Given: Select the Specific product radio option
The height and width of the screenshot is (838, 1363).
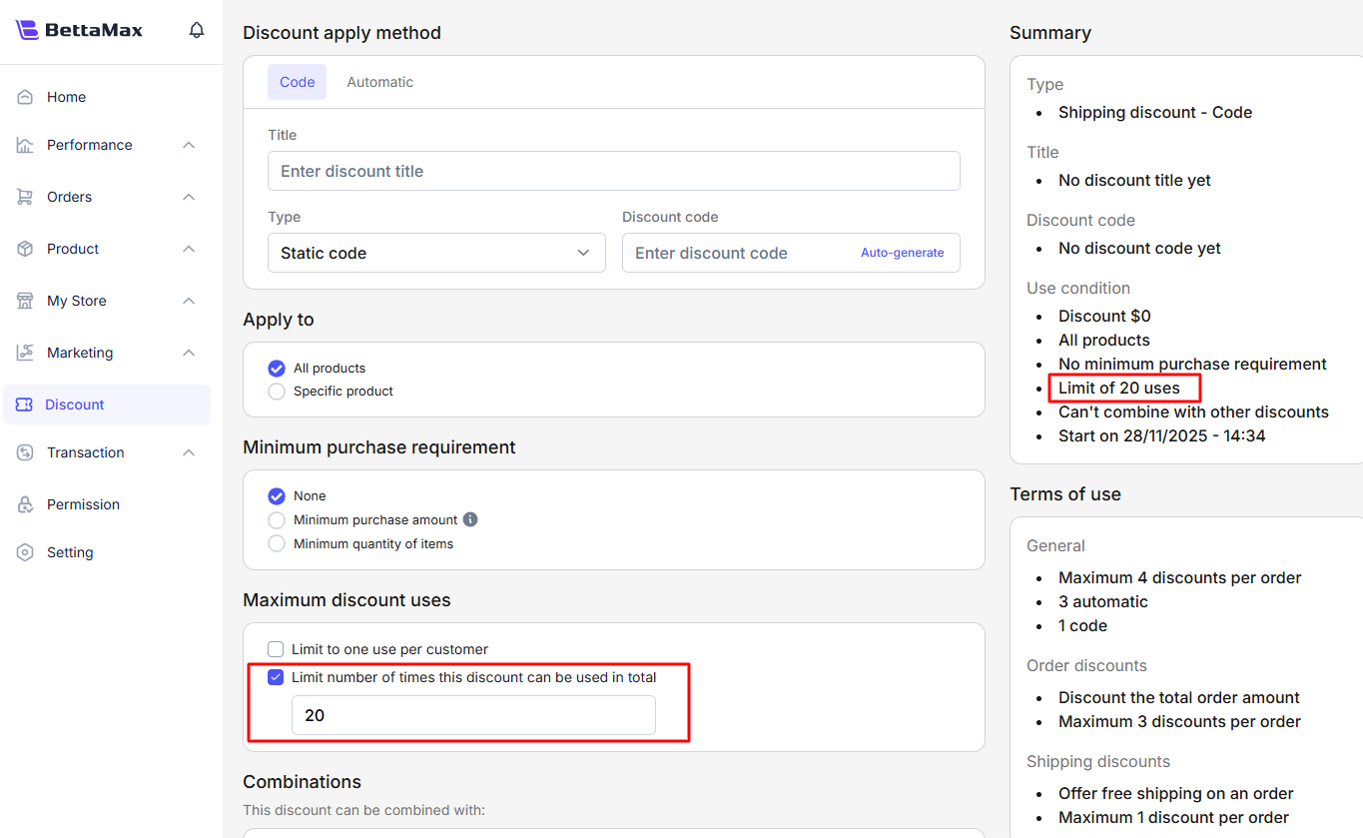Looking at the screenshot, I should point(277,392).
